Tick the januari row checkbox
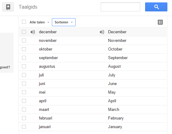The width and height of the screenshot is (172, 134). point(24,127)
